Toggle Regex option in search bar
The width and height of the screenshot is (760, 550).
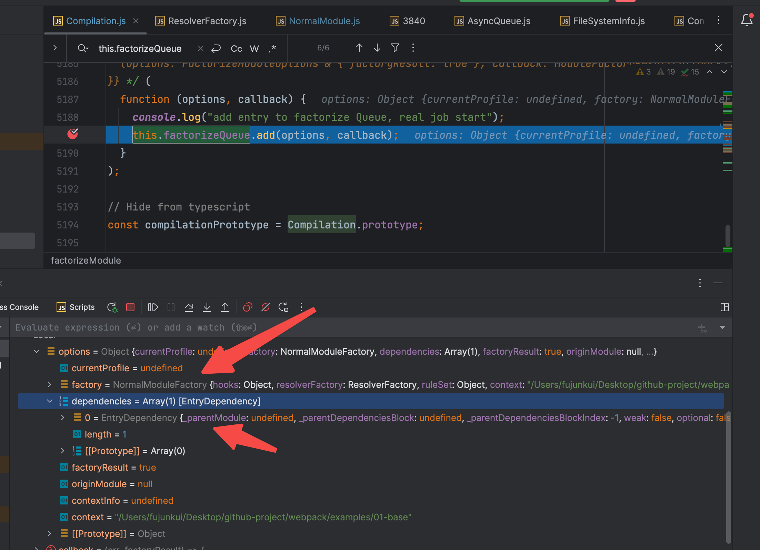[x=272, y=49]
